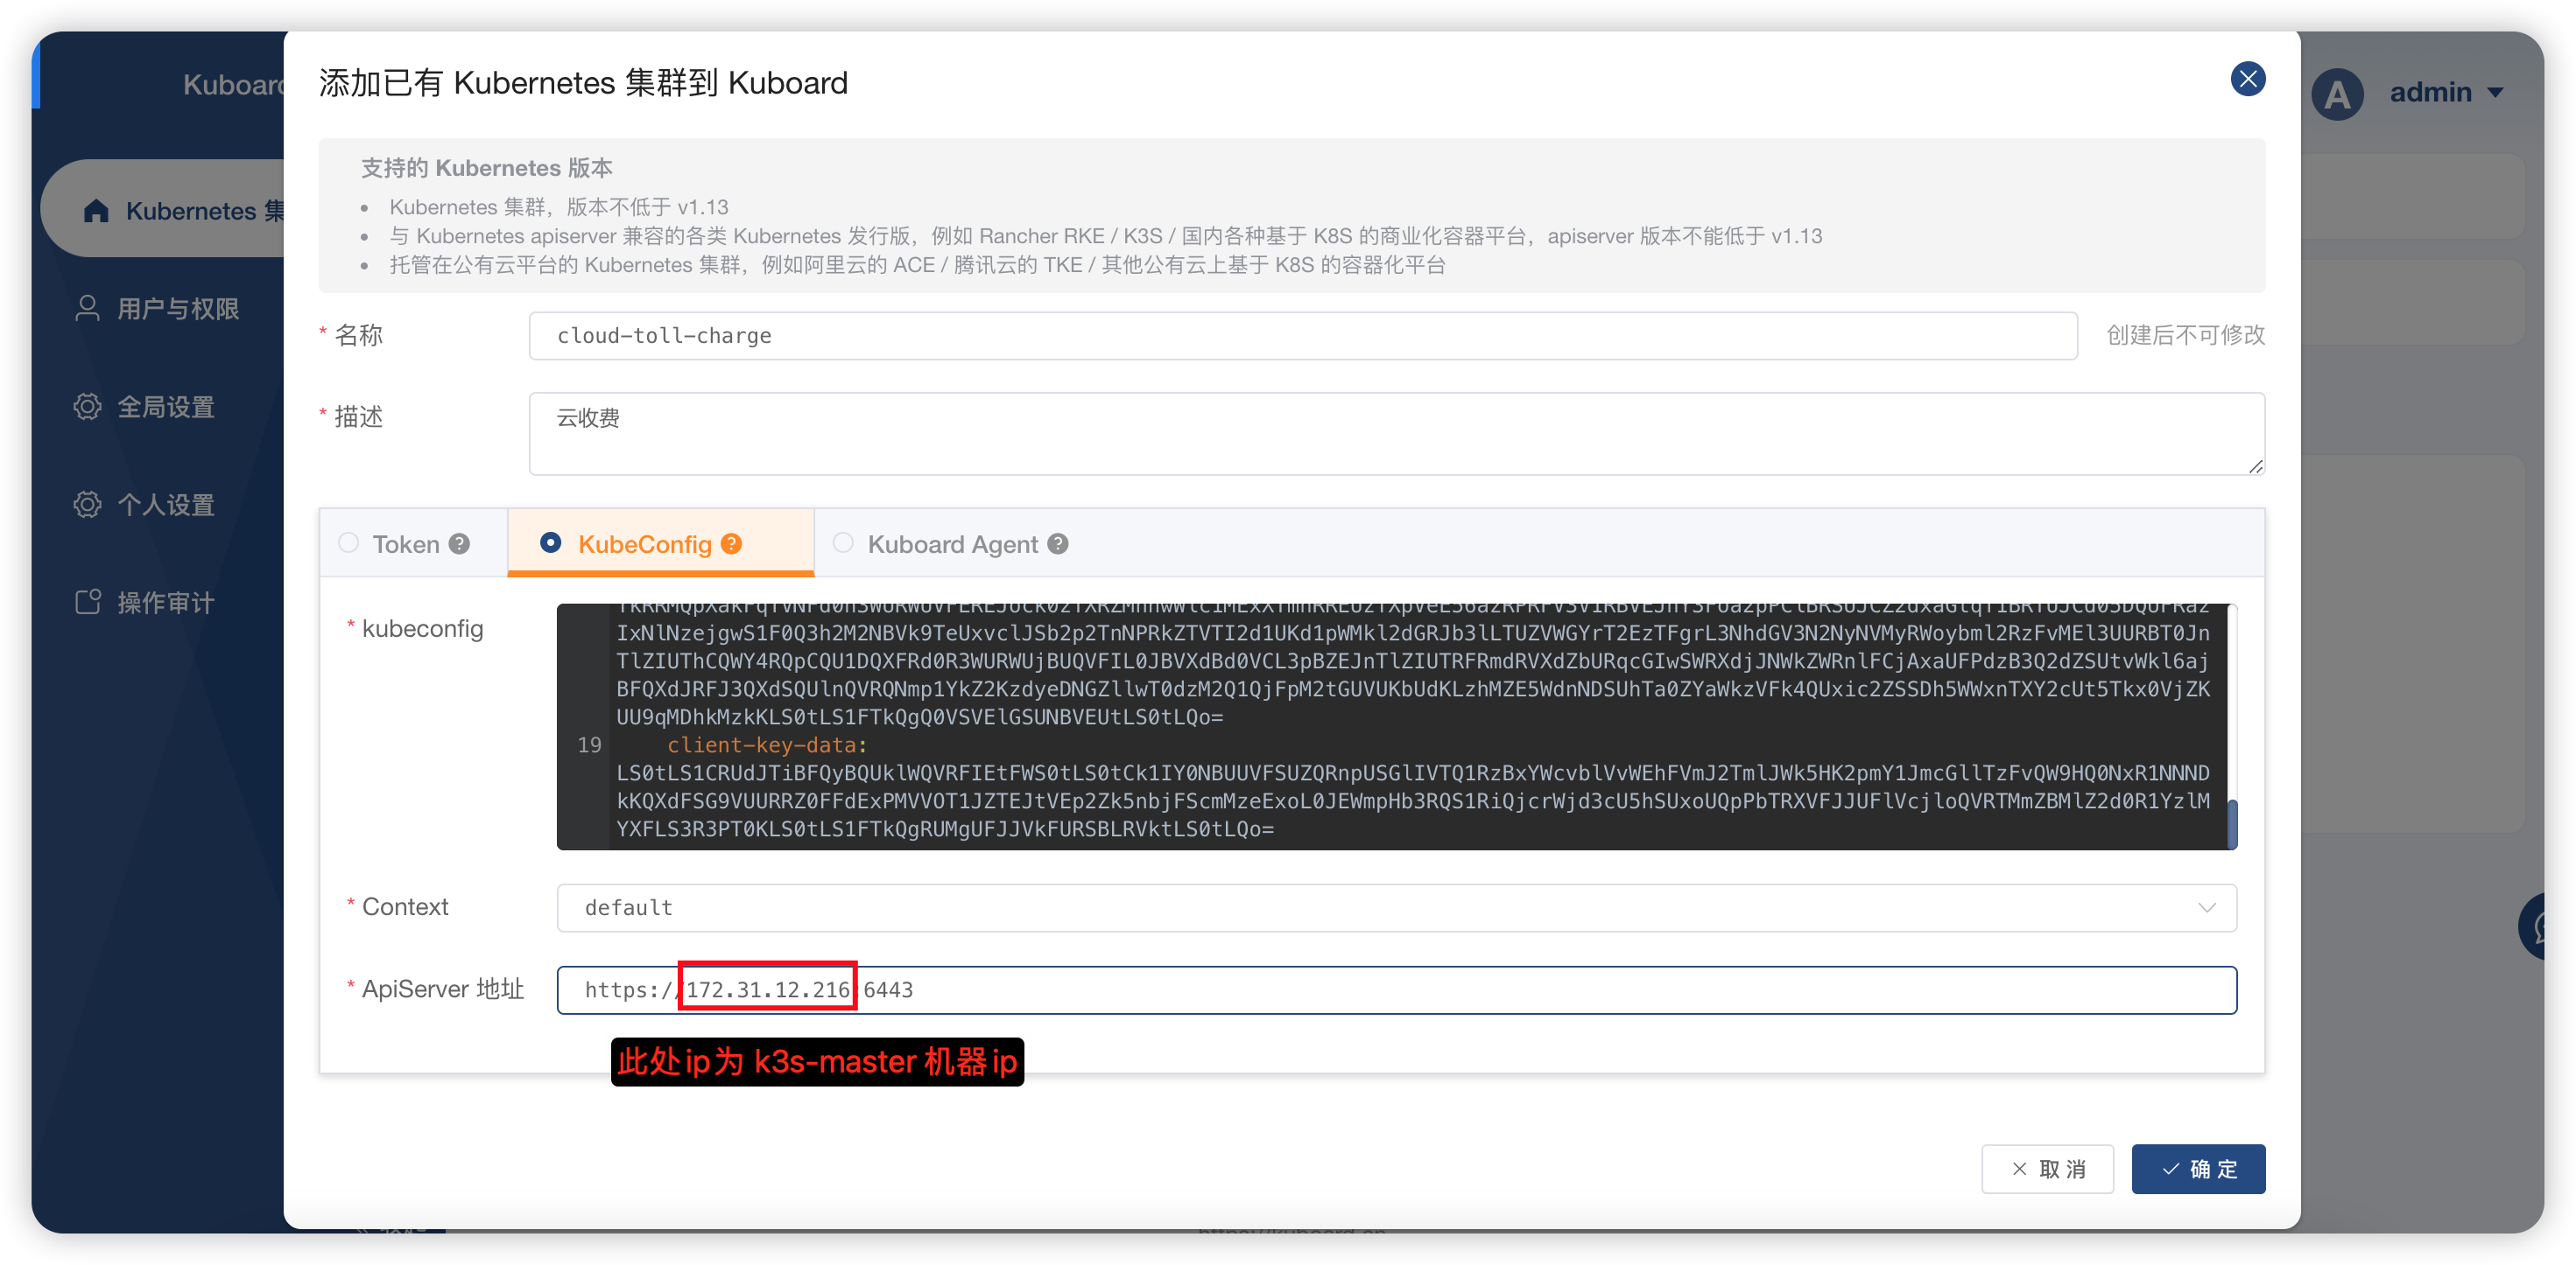This screenshot has height=1265, width=2576.
Task: Show the Kuboard Agent help icon
Action: [1058, 543]
